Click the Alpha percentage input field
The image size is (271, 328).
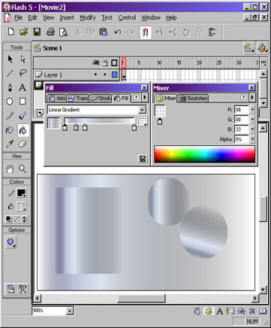pos(242,139)
